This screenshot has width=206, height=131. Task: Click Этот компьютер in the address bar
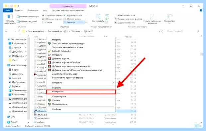(36, 31)
